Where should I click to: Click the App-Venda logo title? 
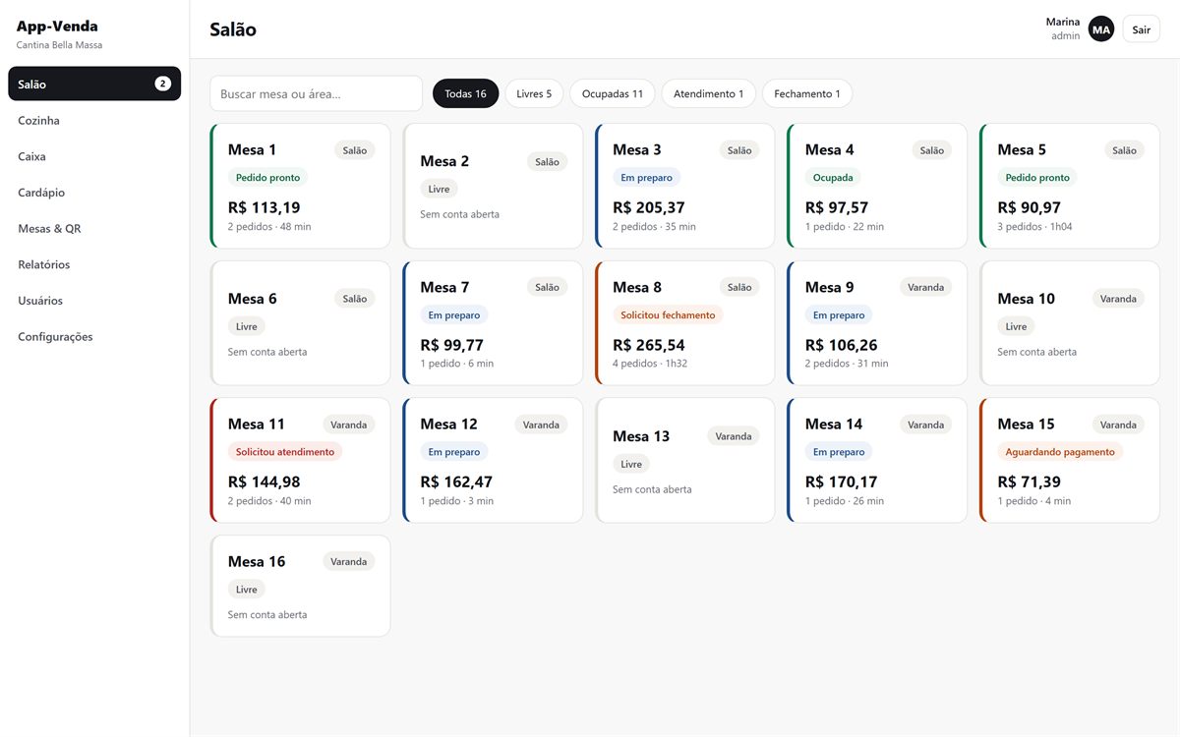[x=57, y=26]
